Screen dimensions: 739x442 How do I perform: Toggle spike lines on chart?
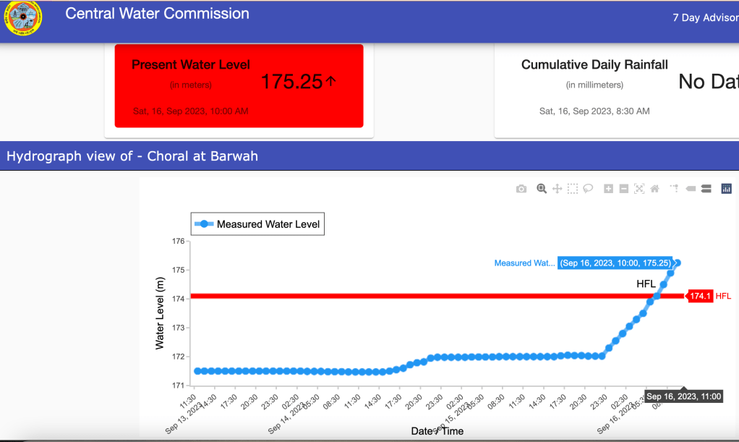(x=674, y=189)
